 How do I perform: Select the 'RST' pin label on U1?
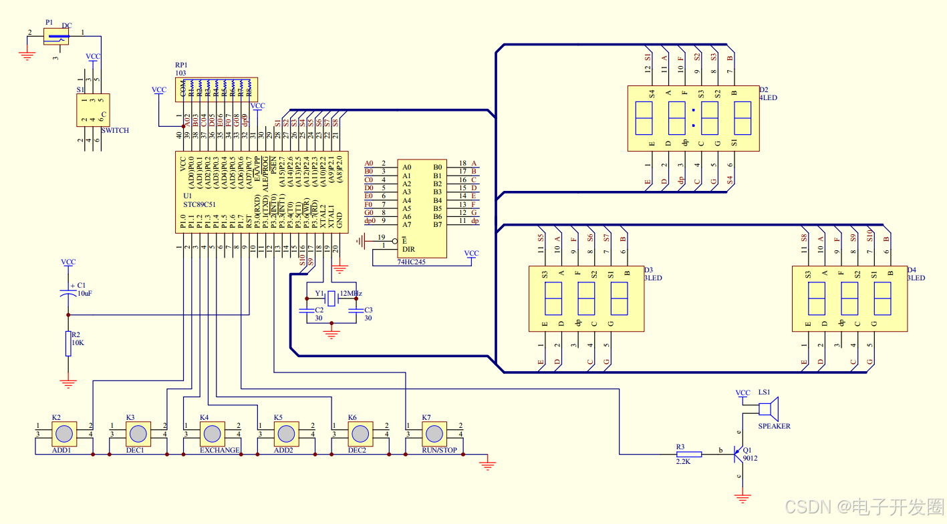coord(249,222)
